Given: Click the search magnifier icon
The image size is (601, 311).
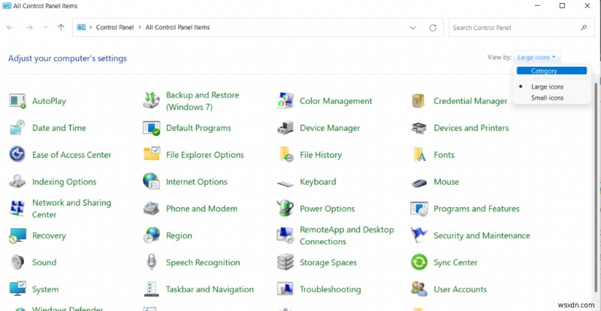Looking at the screenshot, I should click(x=584, y=27).
